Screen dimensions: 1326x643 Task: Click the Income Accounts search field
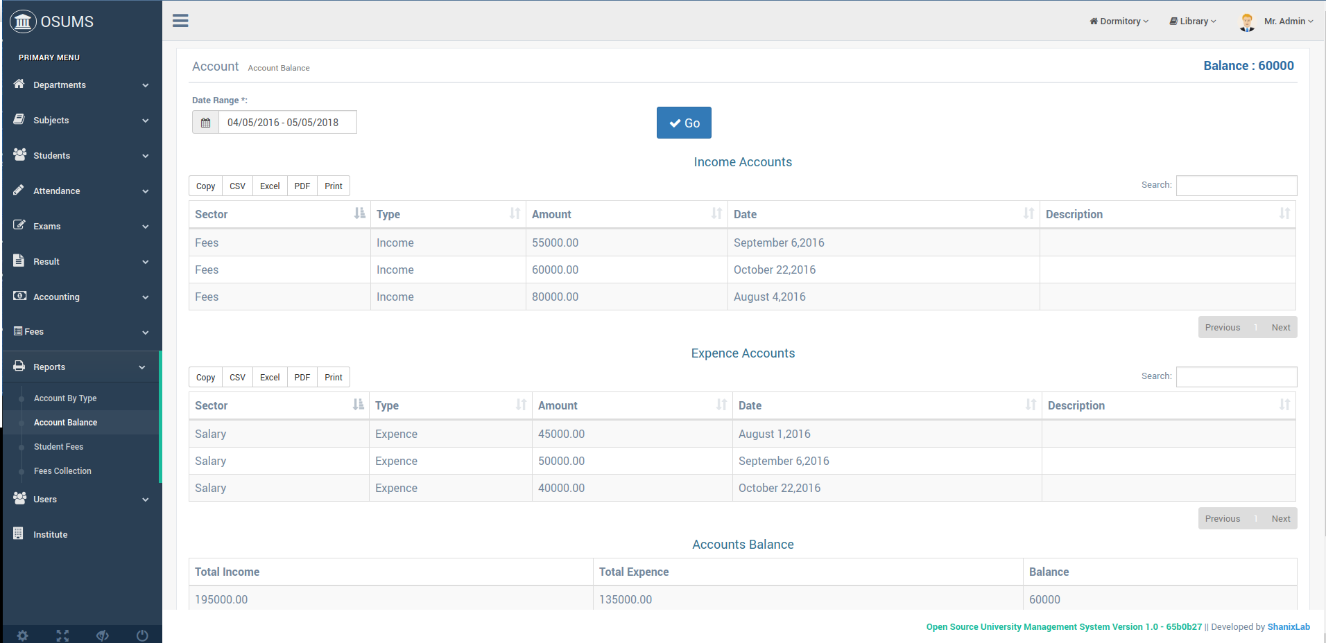point(1237,186)
